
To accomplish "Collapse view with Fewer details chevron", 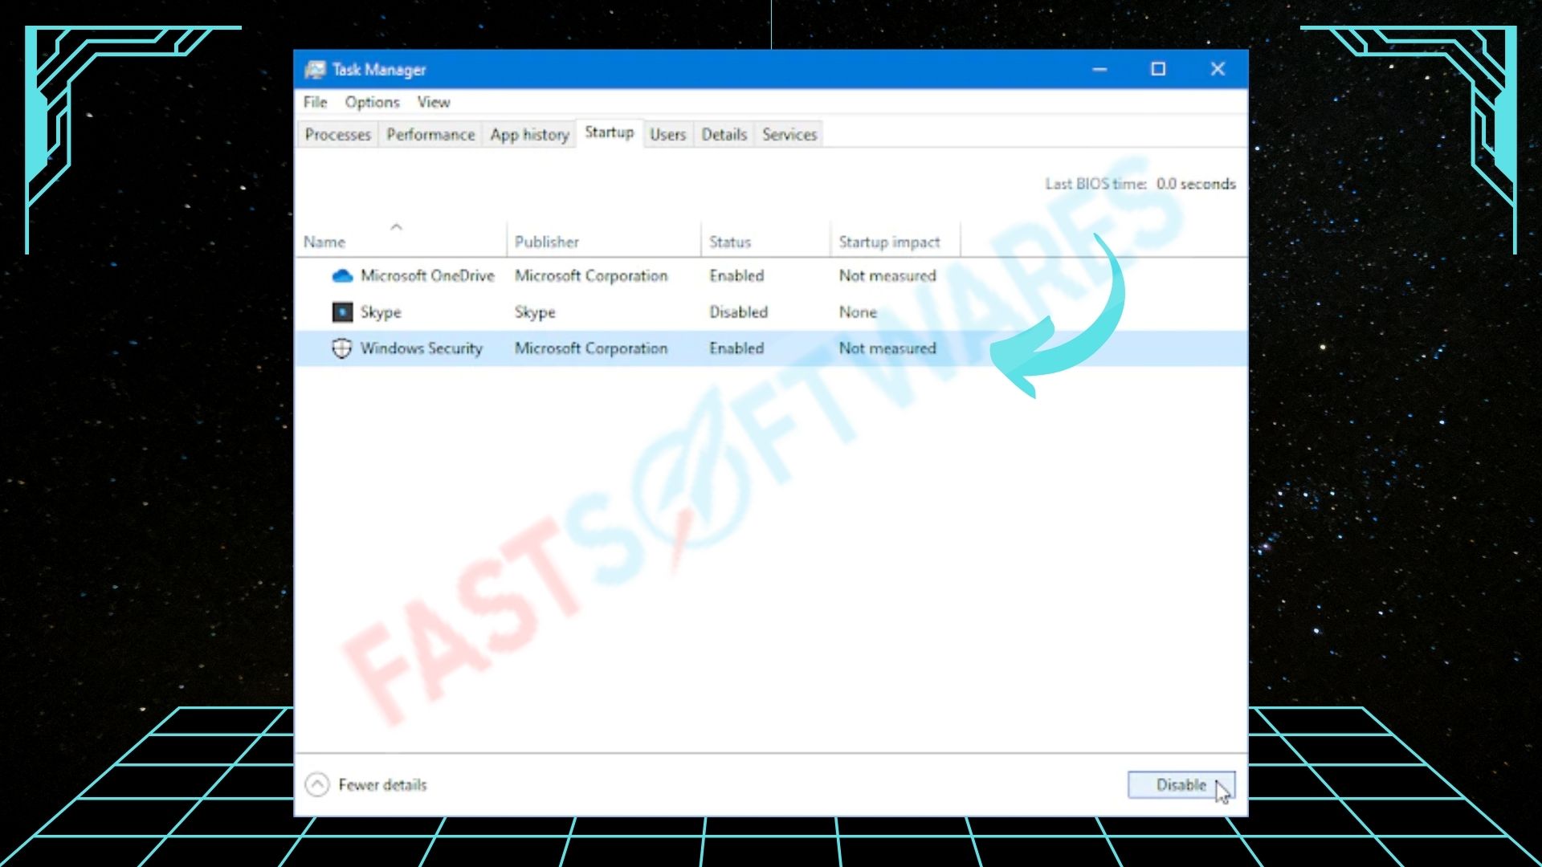I will pos(317,784).
